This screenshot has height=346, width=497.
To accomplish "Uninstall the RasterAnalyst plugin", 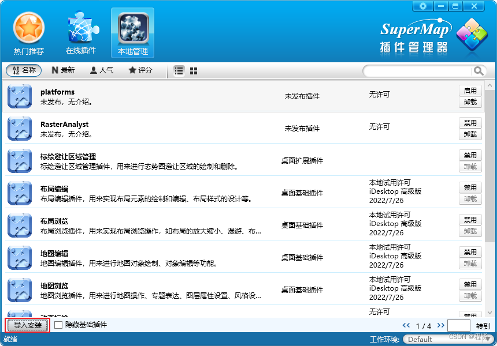I will [470, 134].
